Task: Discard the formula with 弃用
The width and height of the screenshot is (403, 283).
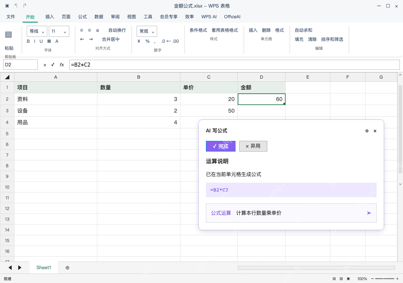Action: pos(253,146)
